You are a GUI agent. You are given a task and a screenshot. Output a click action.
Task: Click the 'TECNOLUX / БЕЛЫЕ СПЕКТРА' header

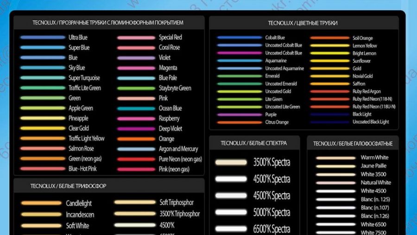[x=254, y=143]
